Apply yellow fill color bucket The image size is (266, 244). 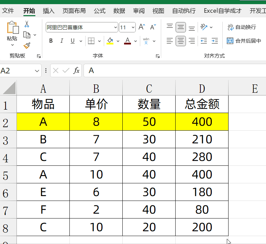pyautogui.click(x=110, y=41)
